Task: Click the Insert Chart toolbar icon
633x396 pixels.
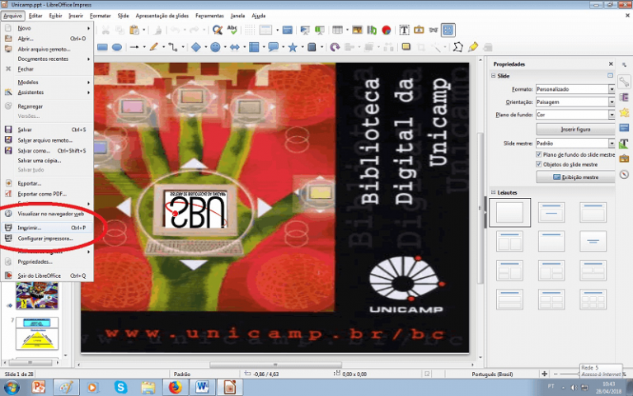Action: coord(385,30)
